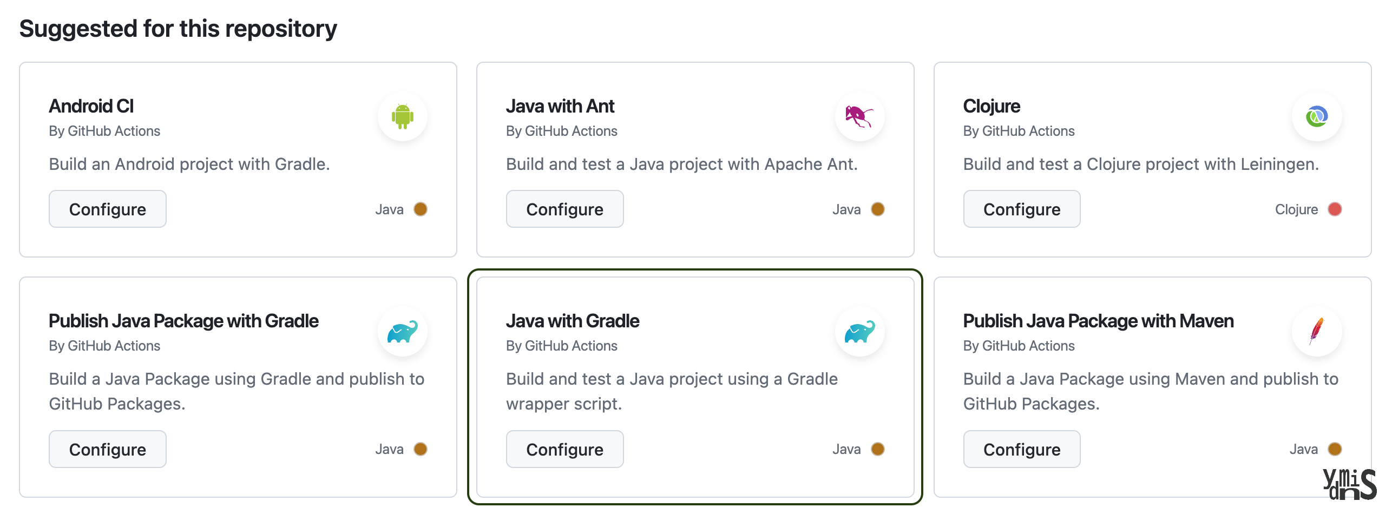Click "By GitHub Actions" under Clojure
The image size is (1392, 514).
[x=1019, y=130]
